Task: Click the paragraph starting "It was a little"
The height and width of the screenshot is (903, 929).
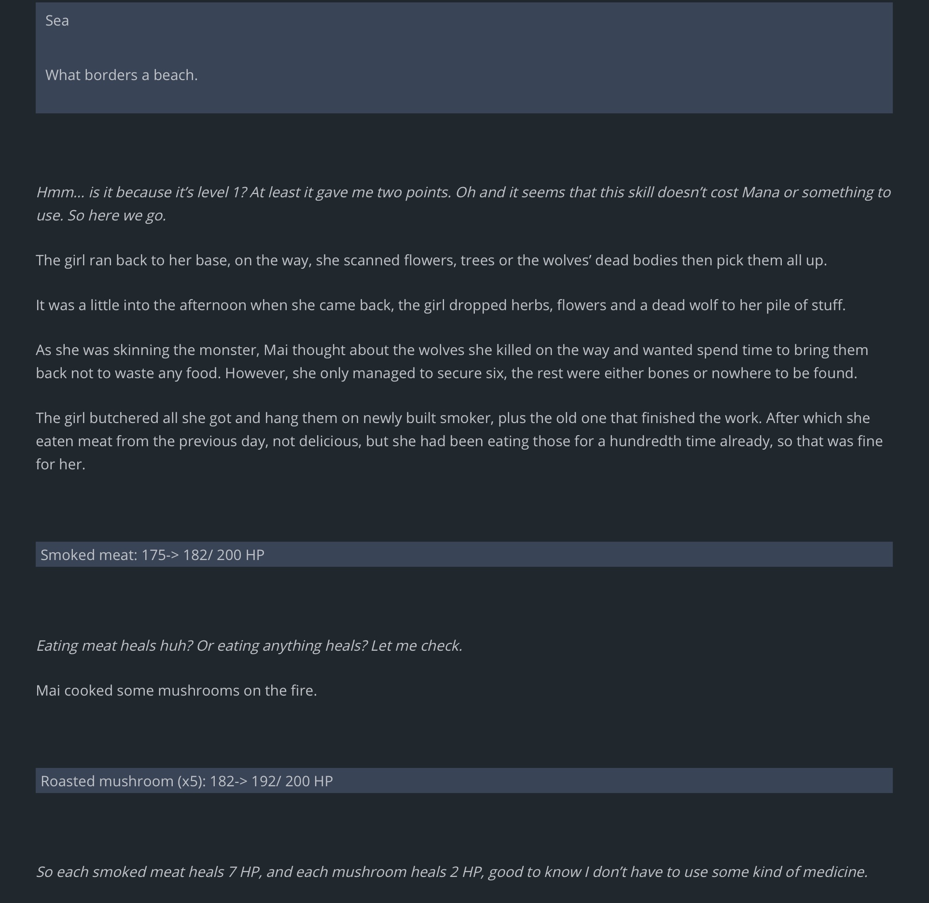Action: click(x=440, y=305)
